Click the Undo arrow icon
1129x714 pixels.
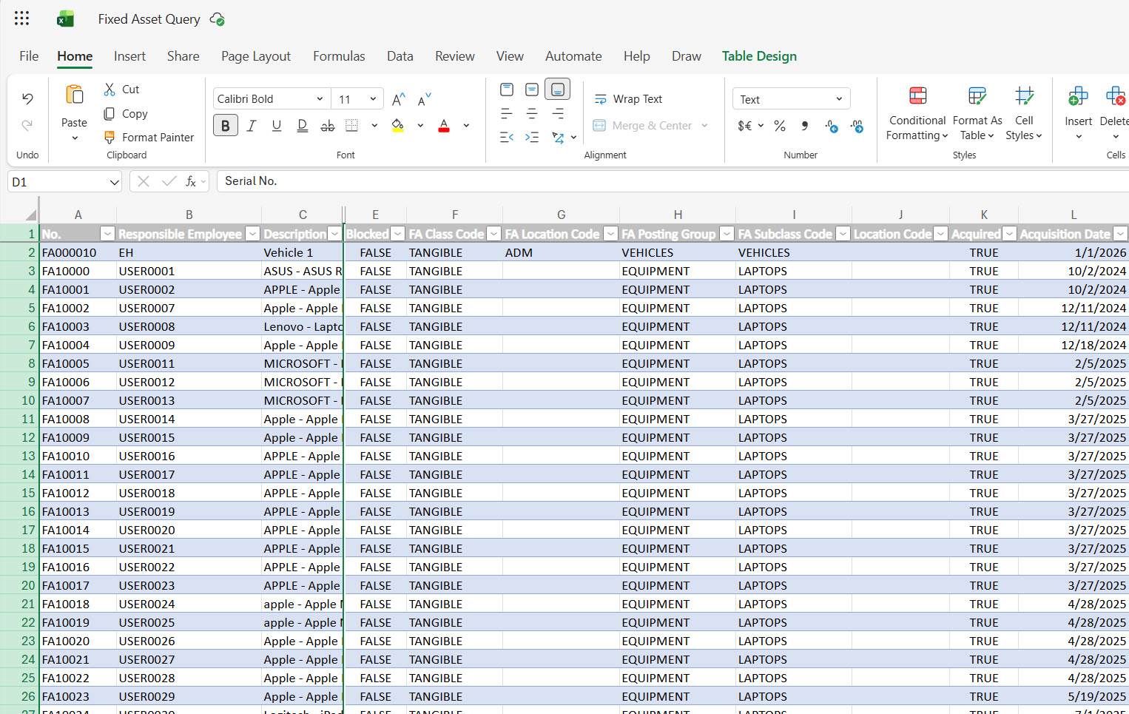pos(27,99)
